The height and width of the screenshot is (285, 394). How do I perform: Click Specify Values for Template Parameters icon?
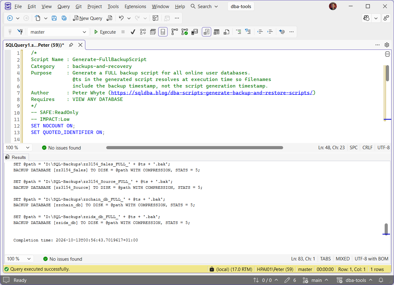[282, 32]
